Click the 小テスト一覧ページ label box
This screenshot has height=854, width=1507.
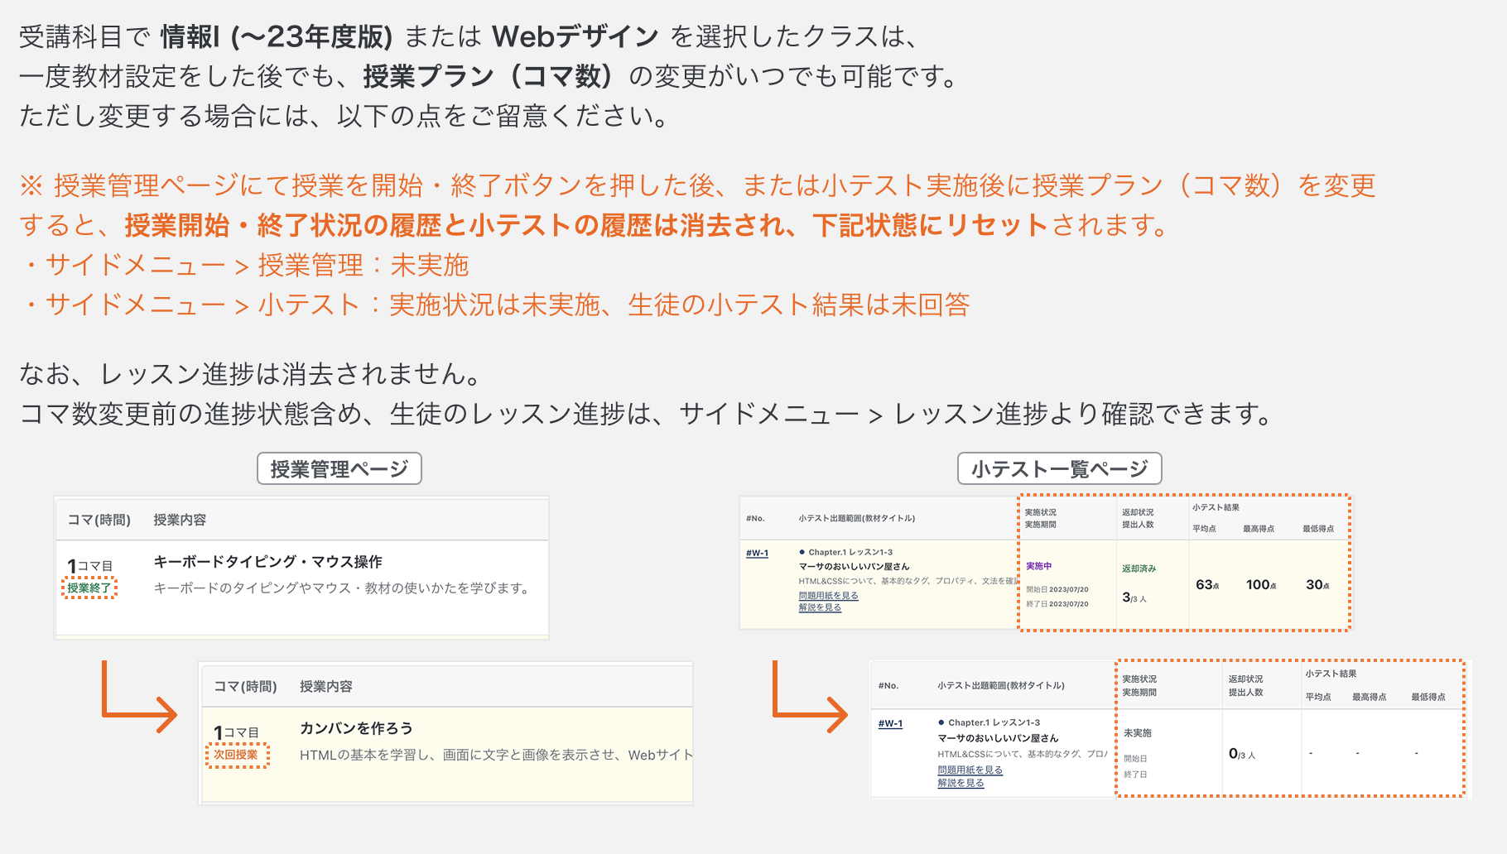click(x=1060, y=469)
